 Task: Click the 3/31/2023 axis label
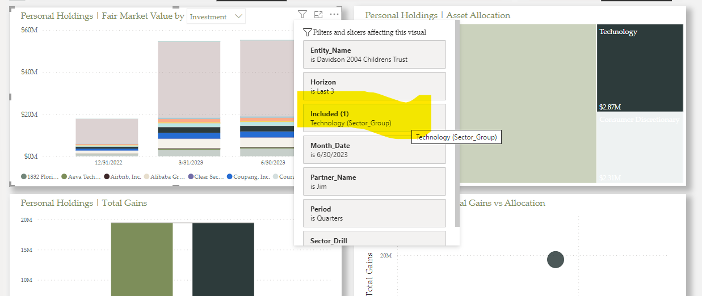click(192, 162)
